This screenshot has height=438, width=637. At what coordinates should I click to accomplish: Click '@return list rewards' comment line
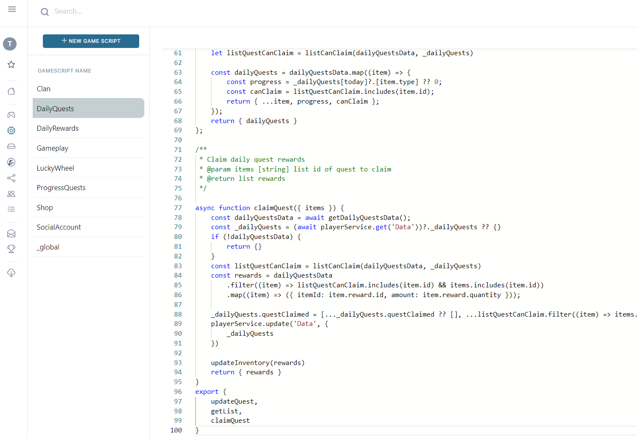(246, 179)
